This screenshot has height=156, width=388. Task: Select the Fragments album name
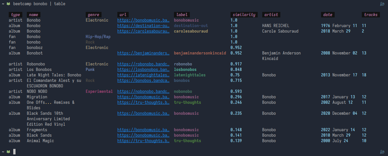click(x=37, y=130)
